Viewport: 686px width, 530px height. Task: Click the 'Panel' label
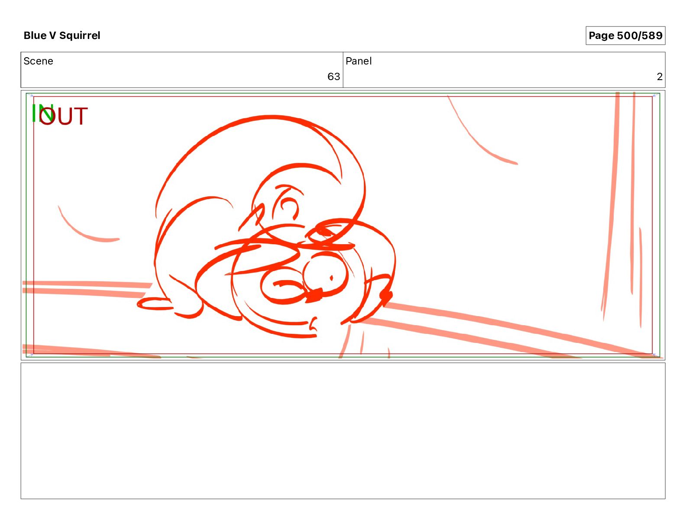[359, 61]
